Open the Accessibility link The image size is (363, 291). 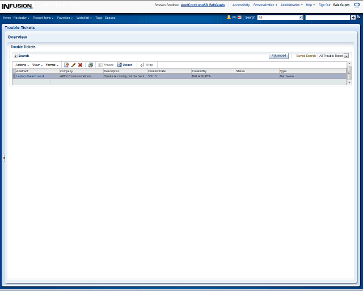241,5
